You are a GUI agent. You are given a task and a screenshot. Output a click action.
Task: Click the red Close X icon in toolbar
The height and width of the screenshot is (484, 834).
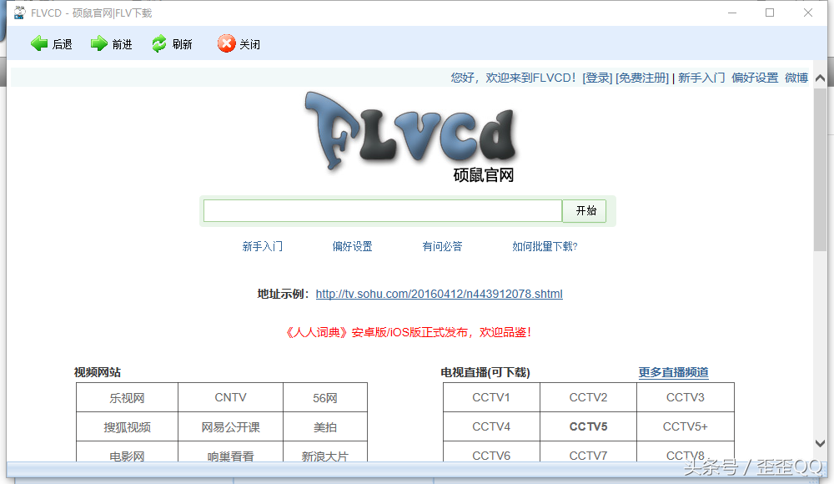226,43
